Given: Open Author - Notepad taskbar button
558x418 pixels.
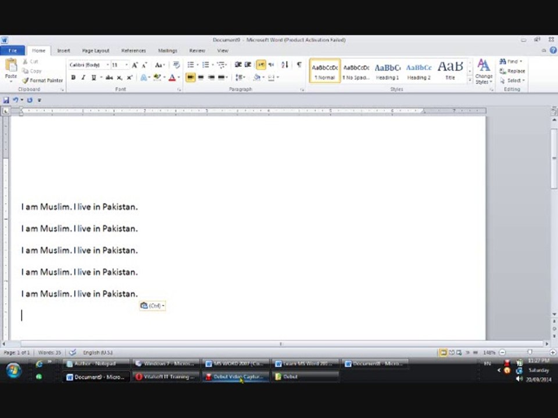Looking at the screenshot, I should (x=96, y=363).
